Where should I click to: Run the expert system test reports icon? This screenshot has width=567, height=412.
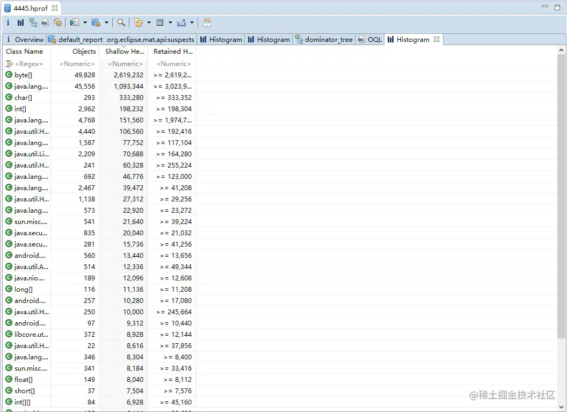(x=75, y=23)
